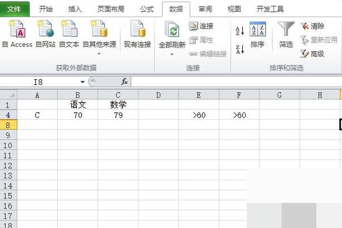Open the Name Box dropdown arrow
342x228 pixels.
[83, 82]
